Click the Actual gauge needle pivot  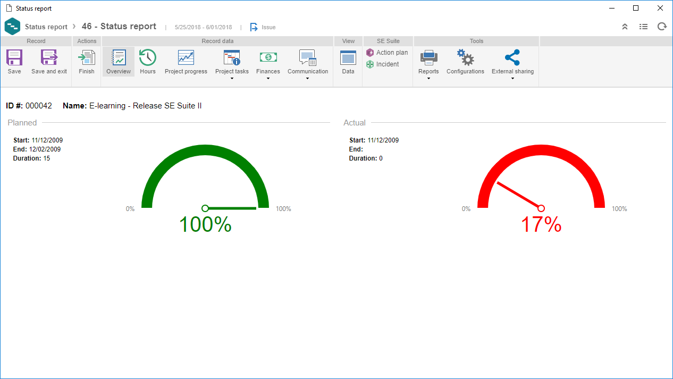click(x=541, y=208)
